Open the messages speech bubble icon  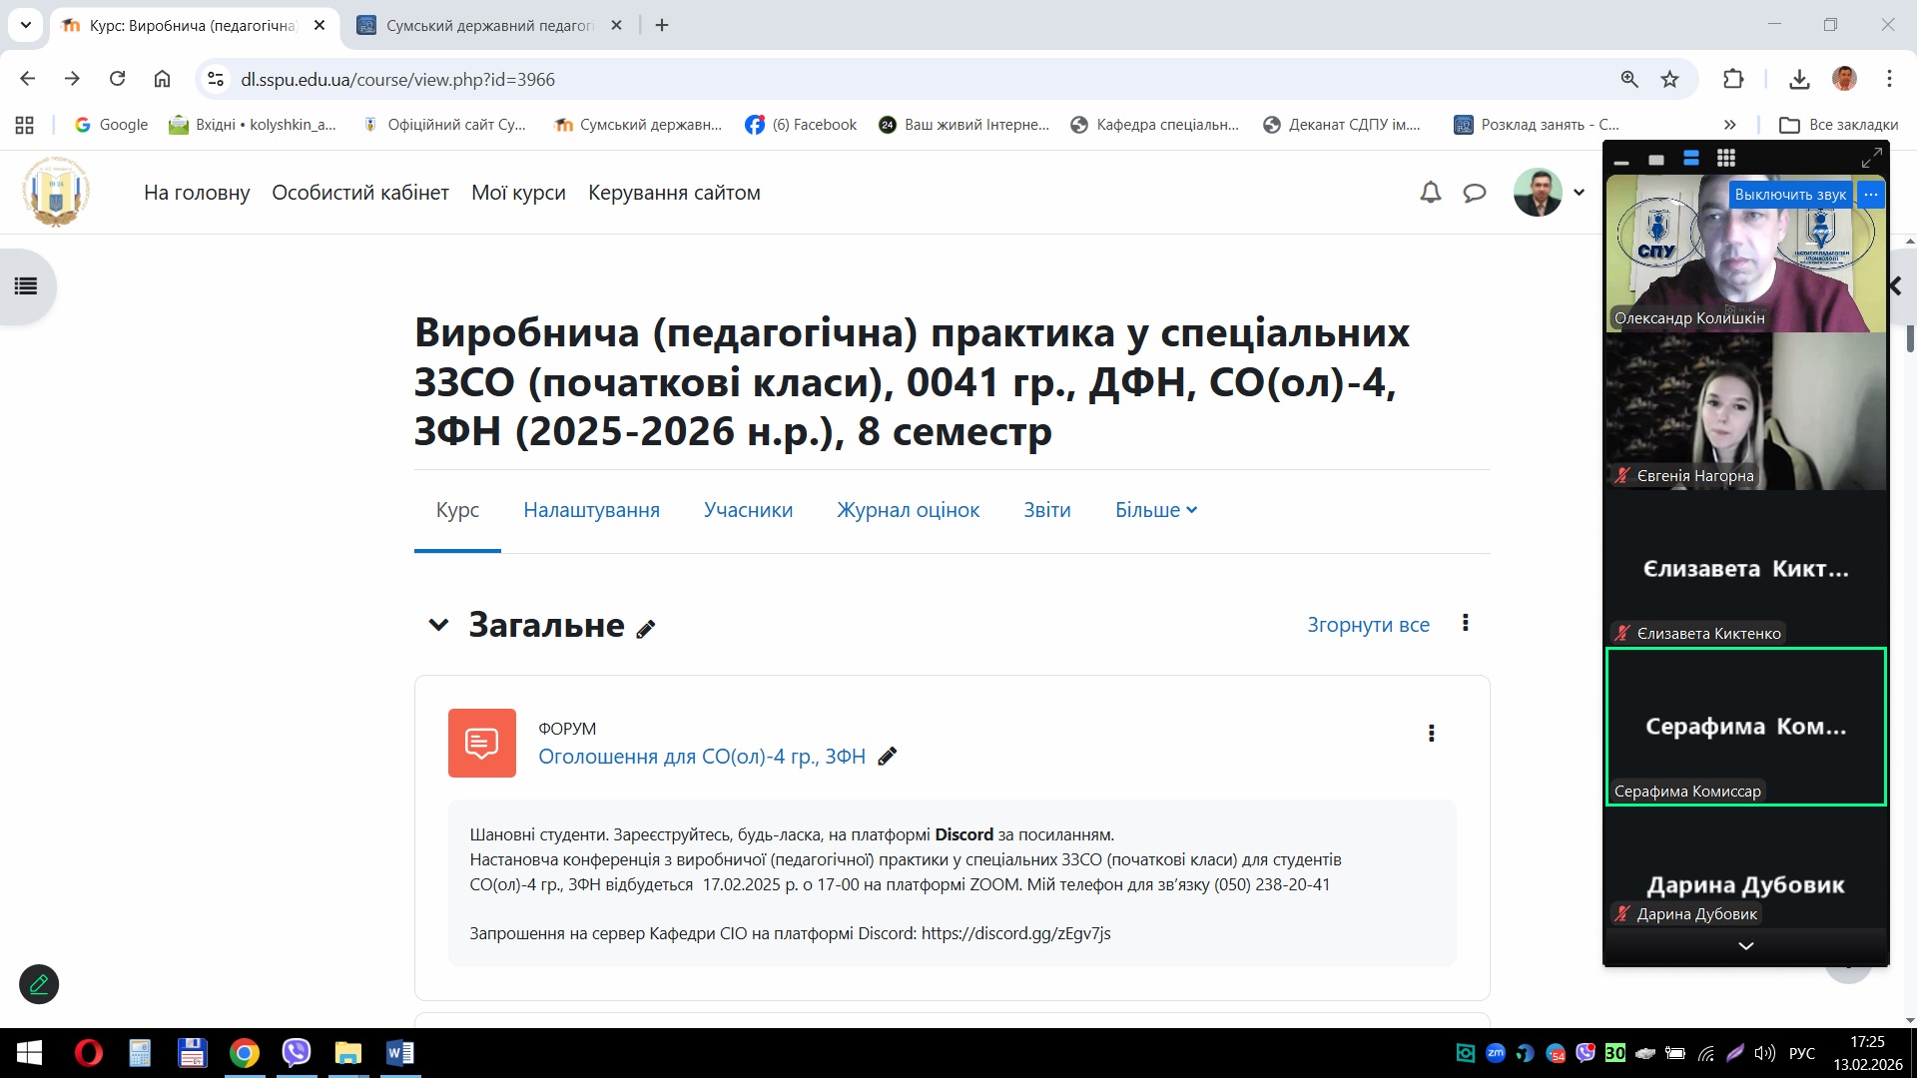1474,193
